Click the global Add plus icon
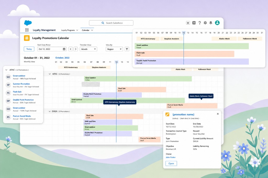The width and height of the screenshot is (268, 178). click(194, 23)
